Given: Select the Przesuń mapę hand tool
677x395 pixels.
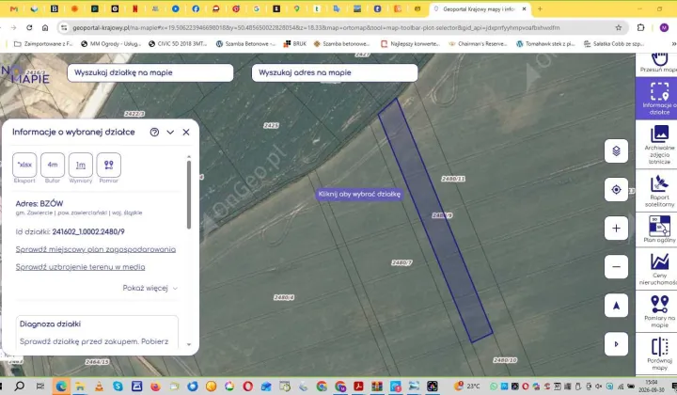Looking at the screenshot, I should pos(658,63).
